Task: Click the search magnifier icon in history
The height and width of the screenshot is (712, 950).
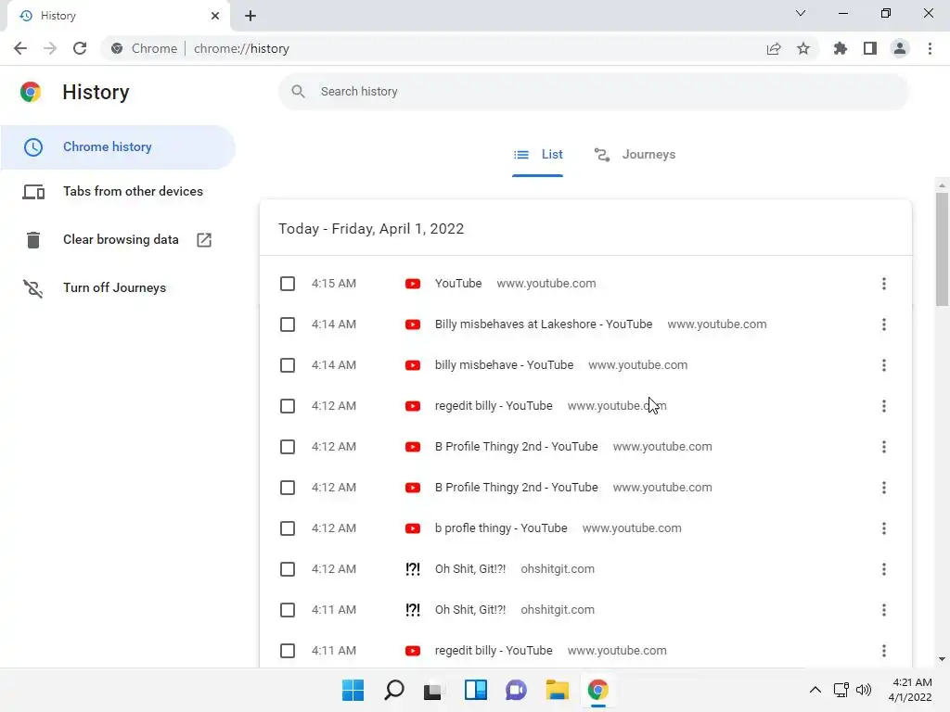Action: pos(298,92)
